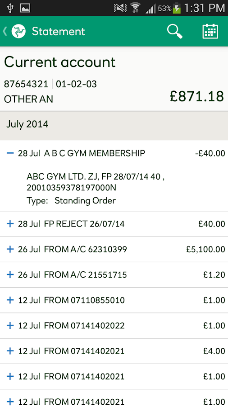This screenshot has width=228, height=407.
Task: Open the calendar date filter icon
Action: click(x=210, y=31)
